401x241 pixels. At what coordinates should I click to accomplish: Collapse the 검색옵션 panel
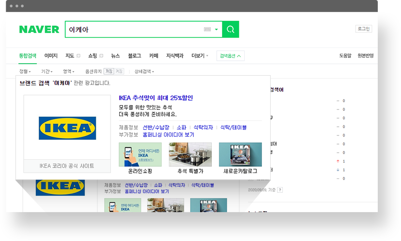[231, 56]
